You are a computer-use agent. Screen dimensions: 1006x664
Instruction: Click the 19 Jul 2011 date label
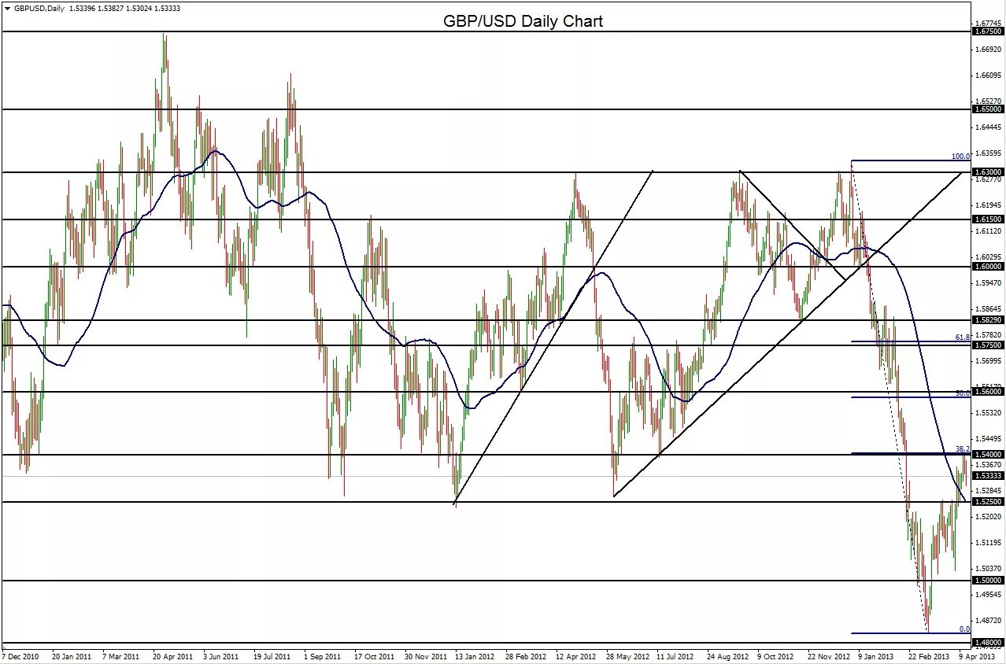coord(273,655)
